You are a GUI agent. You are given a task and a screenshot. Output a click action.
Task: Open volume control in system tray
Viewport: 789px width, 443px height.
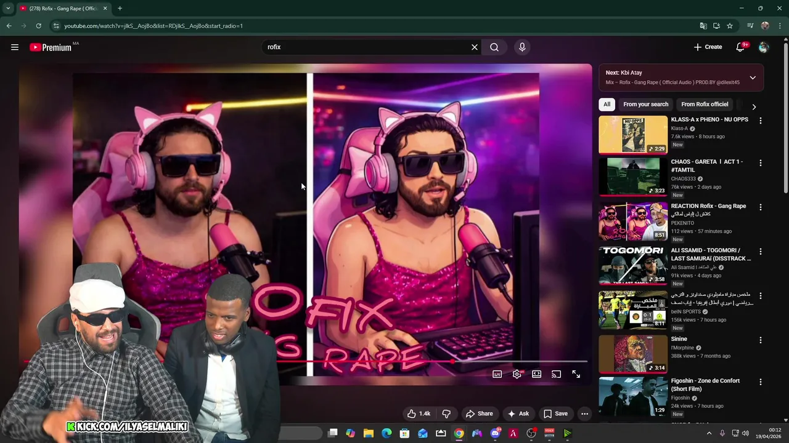click(745, 433)
